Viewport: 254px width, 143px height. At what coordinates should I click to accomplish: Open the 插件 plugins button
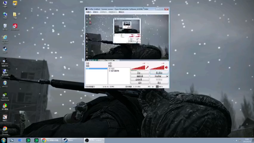pos(140,83)
